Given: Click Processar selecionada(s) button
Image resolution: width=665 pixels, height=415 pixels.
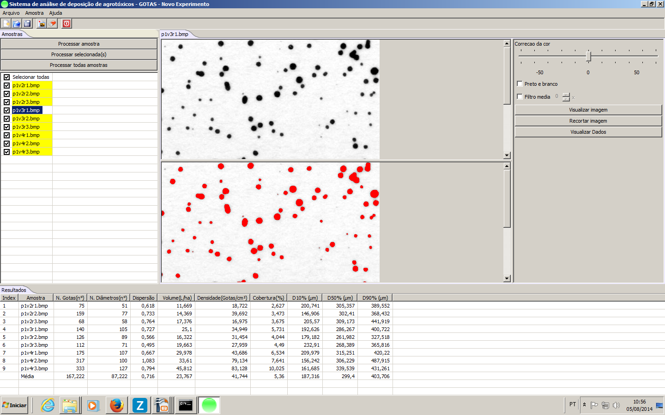Looking at the screenshot, I should click(x=79, y=54).
